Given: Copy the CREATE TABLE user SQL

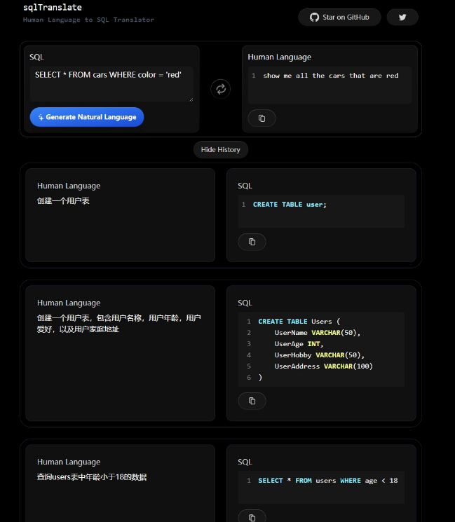Looking at the screenshot, I should coord(252,242).
